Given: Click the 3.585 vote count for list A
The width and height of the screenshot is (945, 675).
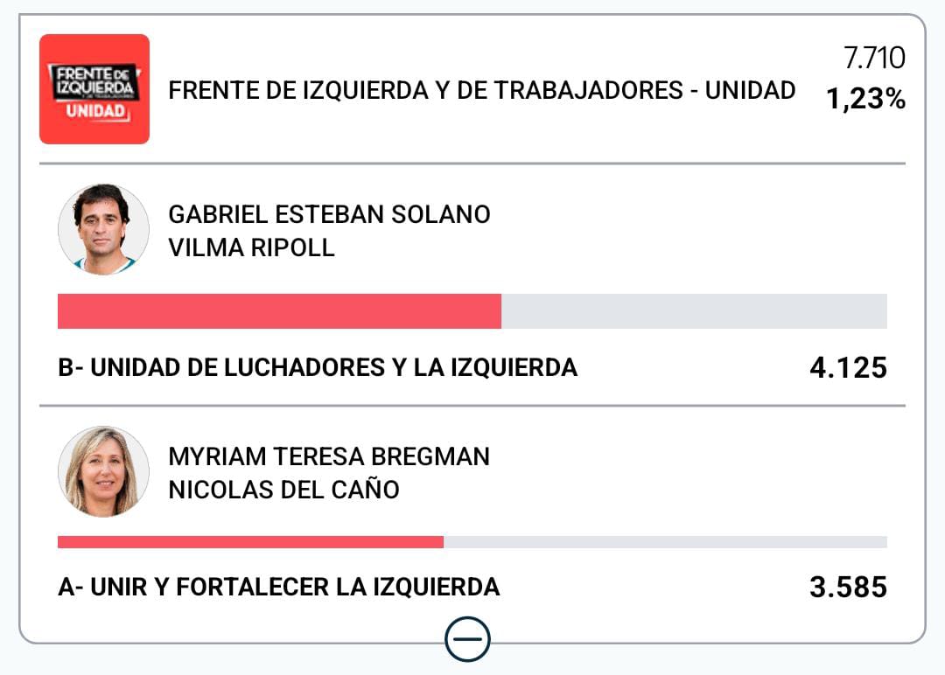Looking at the screenshot, I should [x=848, y=588].
